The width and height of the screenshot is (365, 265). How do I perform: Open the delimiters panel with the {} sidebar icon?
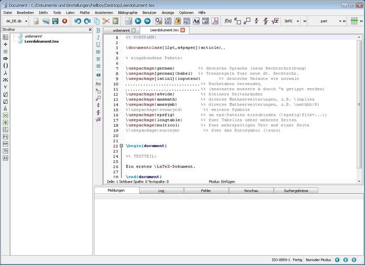click(x=5, y=66)
